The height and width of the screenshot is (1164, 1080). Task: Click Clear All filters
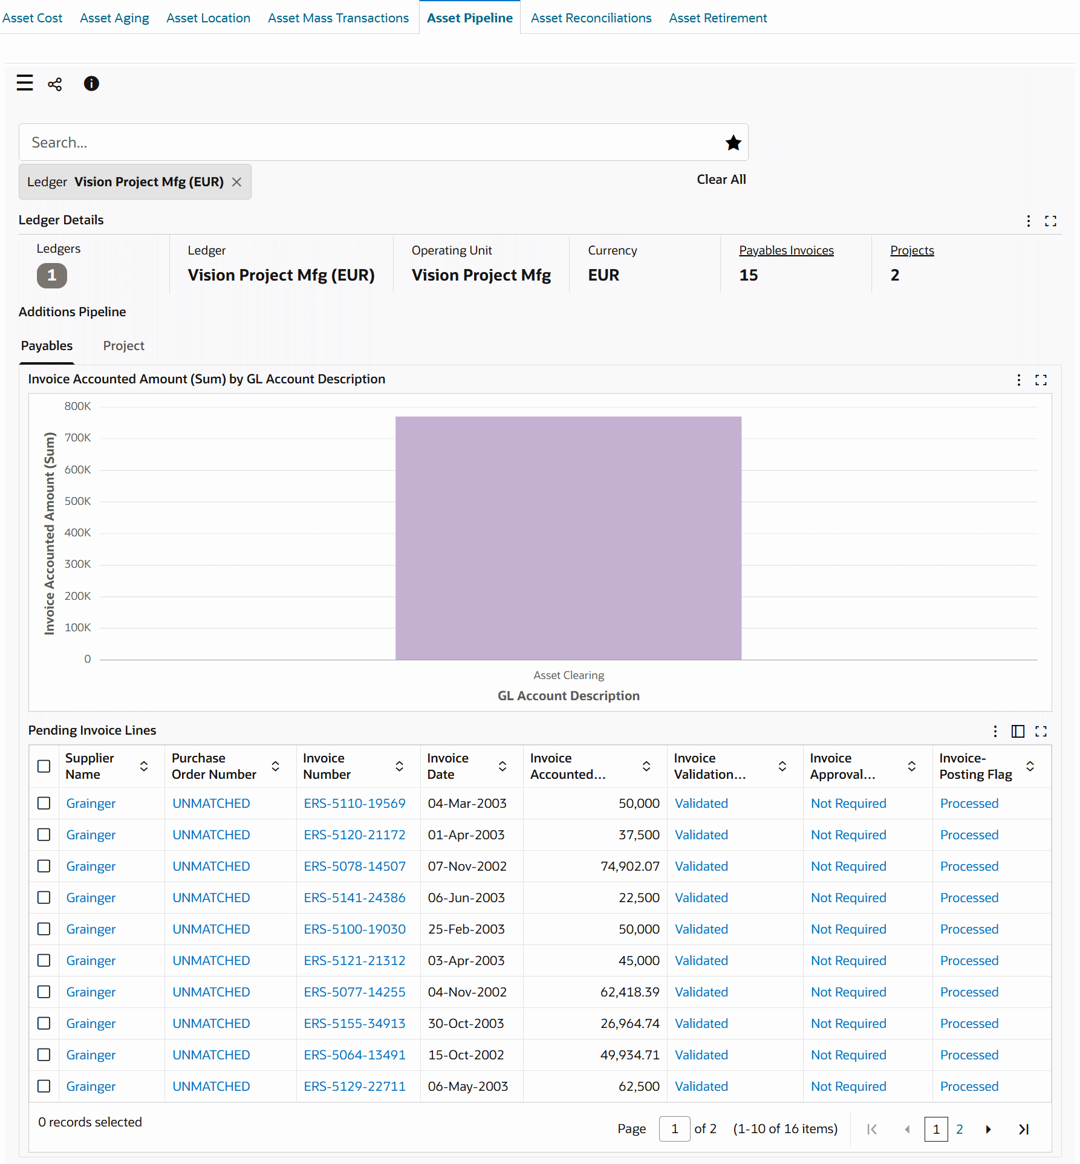pyautogui.click(x=721, y=180)
